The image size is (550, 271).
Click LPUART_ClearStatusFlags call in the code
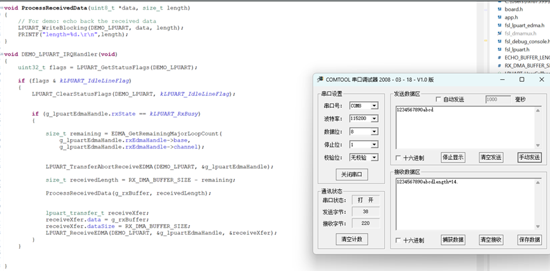click(72, 94)
